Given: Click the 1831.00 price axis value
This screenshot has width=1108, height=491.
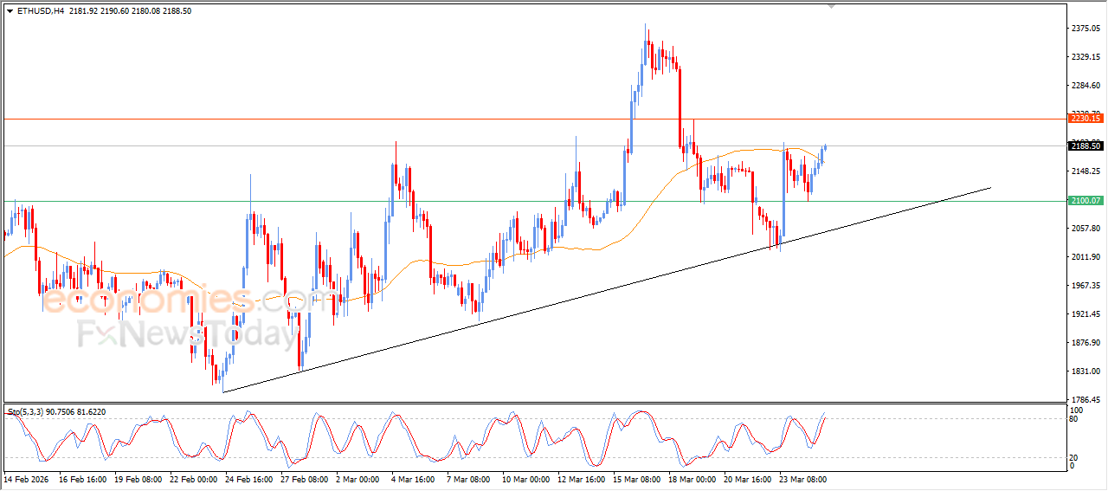Looking at the screenshot, I should pyautogui.click(x=1085, y=371).
